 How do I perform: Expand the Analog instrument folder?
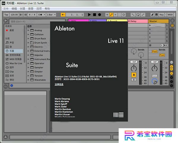[28, 30]
